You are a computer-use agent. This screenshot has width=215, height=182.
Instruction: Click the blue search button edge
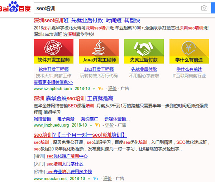pos(213,8)
